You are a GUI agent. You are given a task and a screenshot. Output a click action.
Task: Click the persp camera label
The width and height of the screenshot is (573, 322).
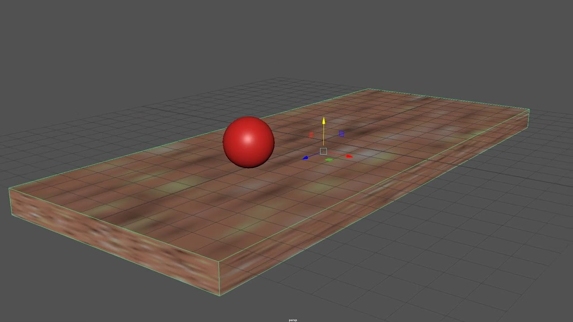tap(293, 320)
